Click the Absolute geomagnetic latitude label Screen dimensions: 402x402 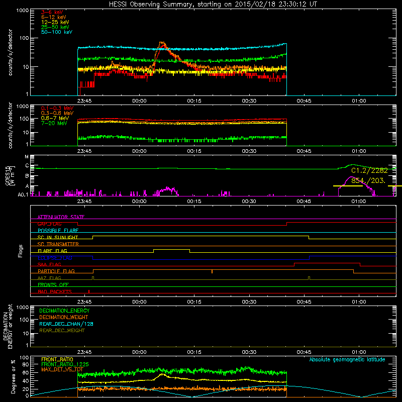[x=347, y=359]
